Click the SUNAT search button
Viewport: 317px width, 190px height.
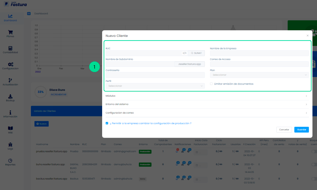[196, 53]
